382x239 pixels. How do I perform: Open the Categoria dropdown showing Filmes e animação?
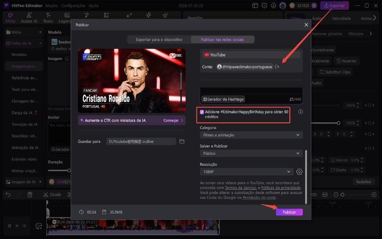[x=251, y=135]
